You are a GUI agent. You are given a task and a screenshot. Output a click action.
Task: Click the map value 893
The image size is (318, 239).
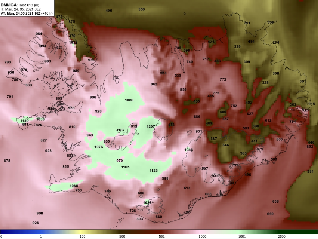click(x=140, y=219)
